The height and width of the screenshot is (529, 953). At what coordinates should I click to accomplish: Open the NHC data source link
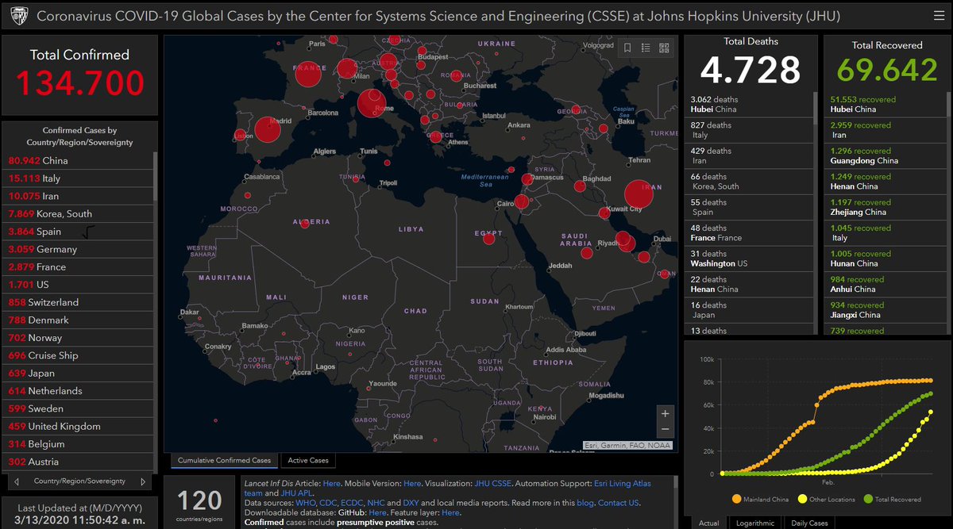pyautogui.click(x=376, y=503)
